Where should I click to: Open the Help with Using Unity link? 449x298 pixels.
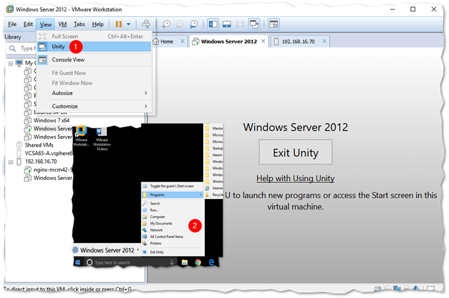295,178
